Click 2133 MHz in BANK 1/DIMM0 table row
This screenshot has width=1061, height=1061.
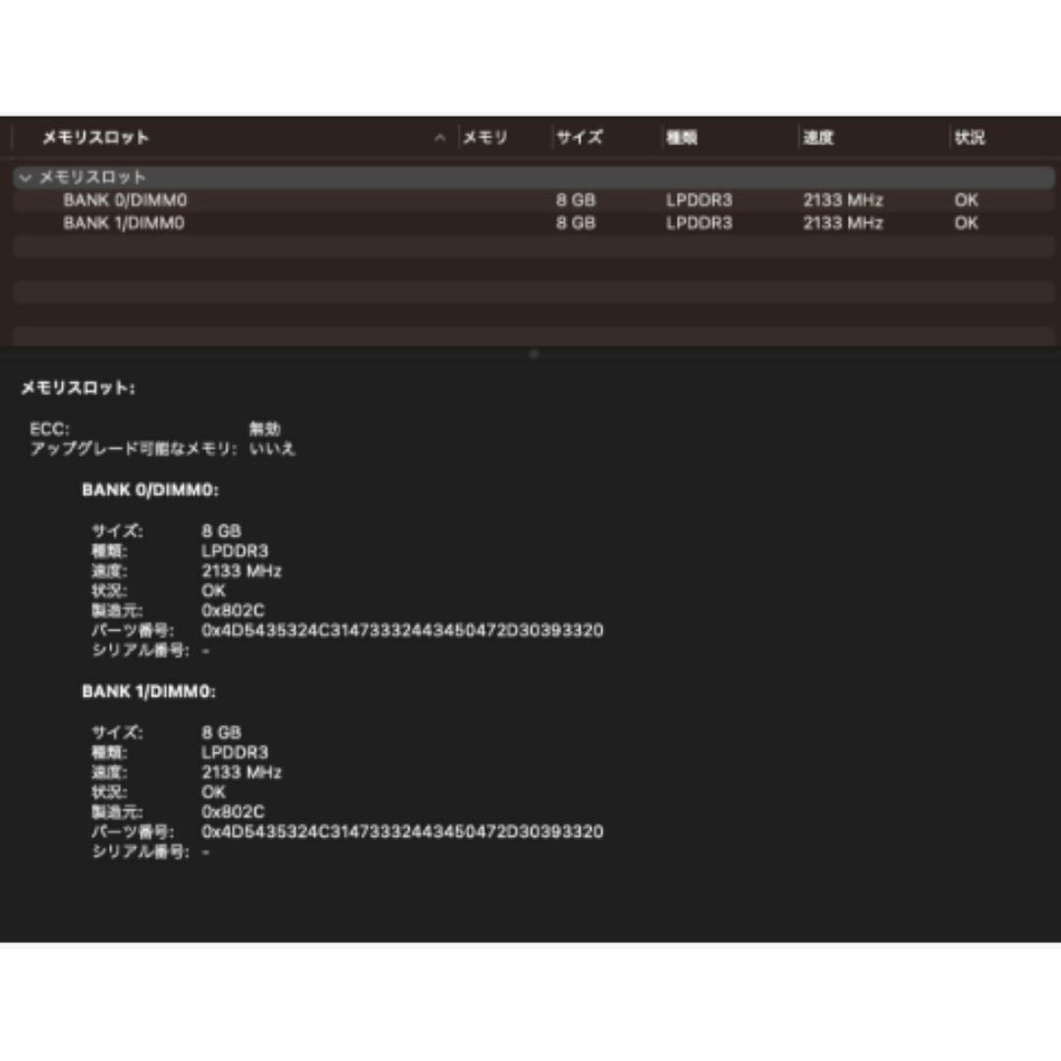click(843, 223)
